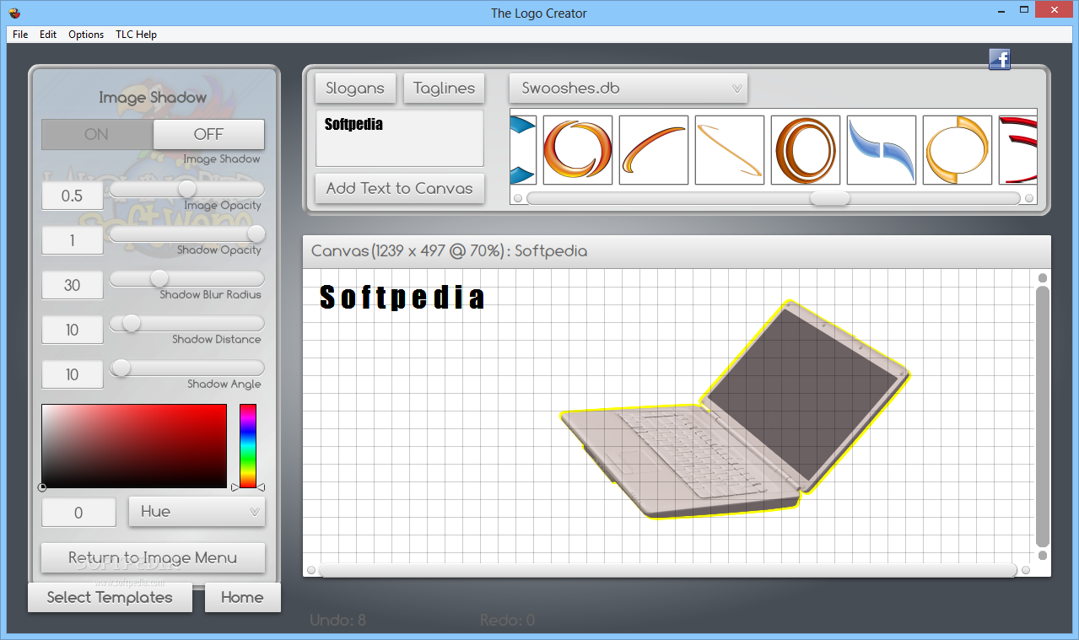The image size is (1079, 640).
Task: Select the red striped swoosh thumbnail
Action: click(x=1018, y=150)
